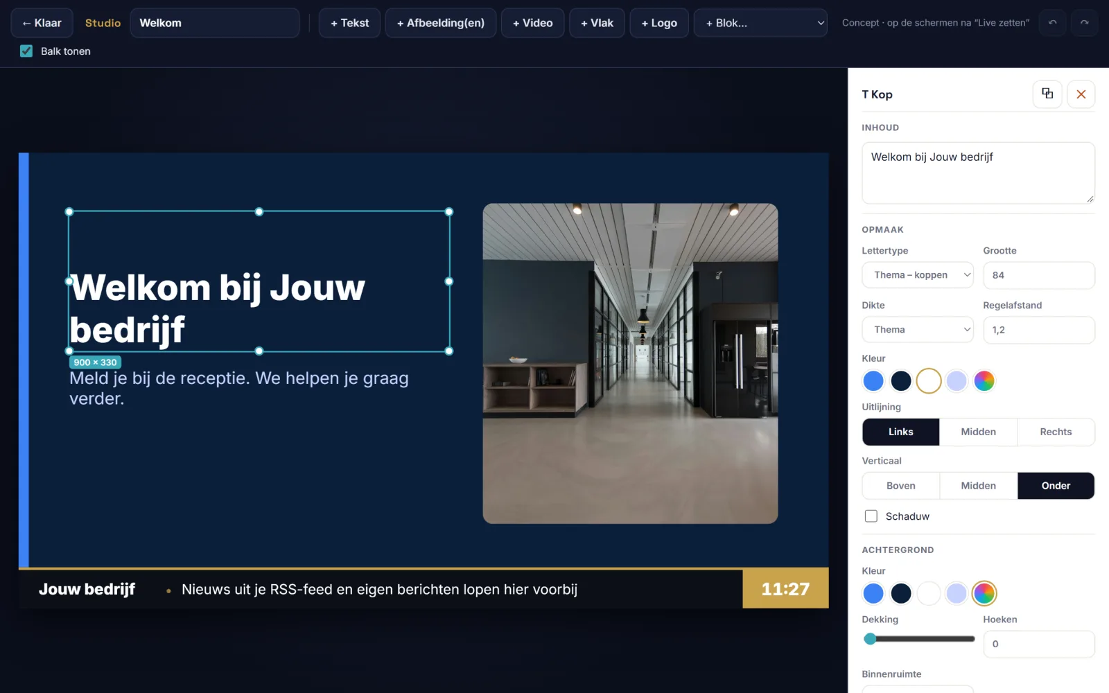Click the Grootte font size field
The height and width of the screenshot is (693, 1109).
(1039, 275)
